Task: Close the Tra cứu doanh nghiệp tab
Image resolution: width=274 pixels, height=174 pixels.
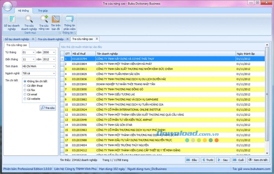Action: click(67, 39)
